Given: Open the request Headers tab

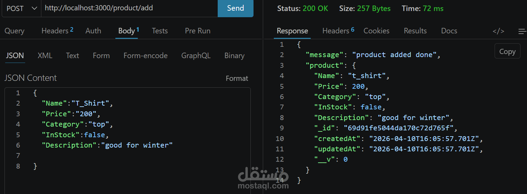Looking at the screenshot, I should 57,31.
